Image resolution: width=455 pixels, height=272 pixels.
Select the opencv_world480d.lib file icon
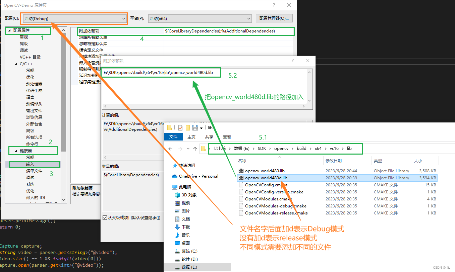point(241,178)
